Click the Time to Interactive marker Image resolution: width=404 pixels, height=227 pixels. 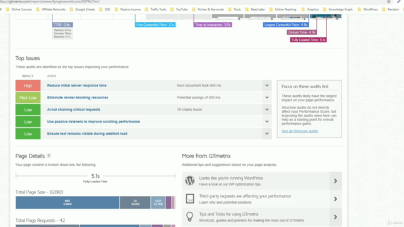[x=213, y=25]
